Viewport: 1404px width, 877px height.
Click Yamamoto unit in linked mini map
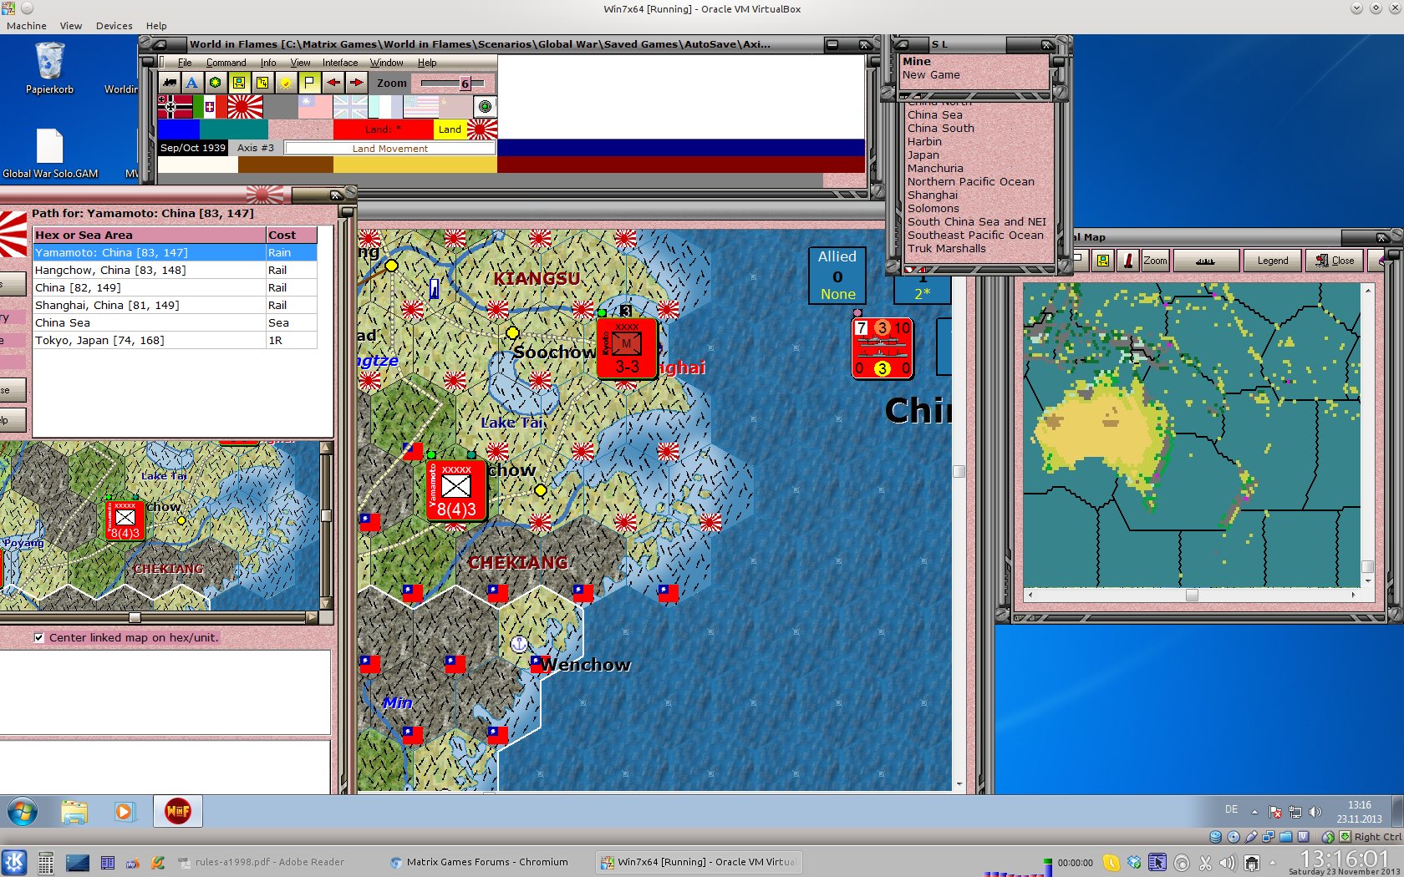[x=125, y=520]
